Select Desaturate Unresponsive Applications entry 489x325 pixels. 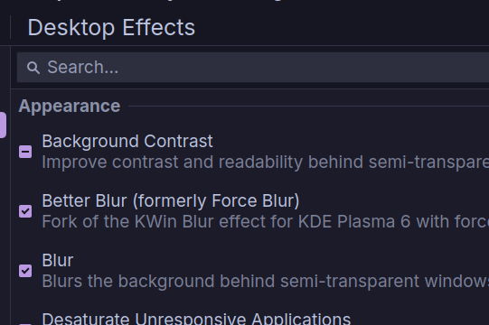click(x=196, y=319)
